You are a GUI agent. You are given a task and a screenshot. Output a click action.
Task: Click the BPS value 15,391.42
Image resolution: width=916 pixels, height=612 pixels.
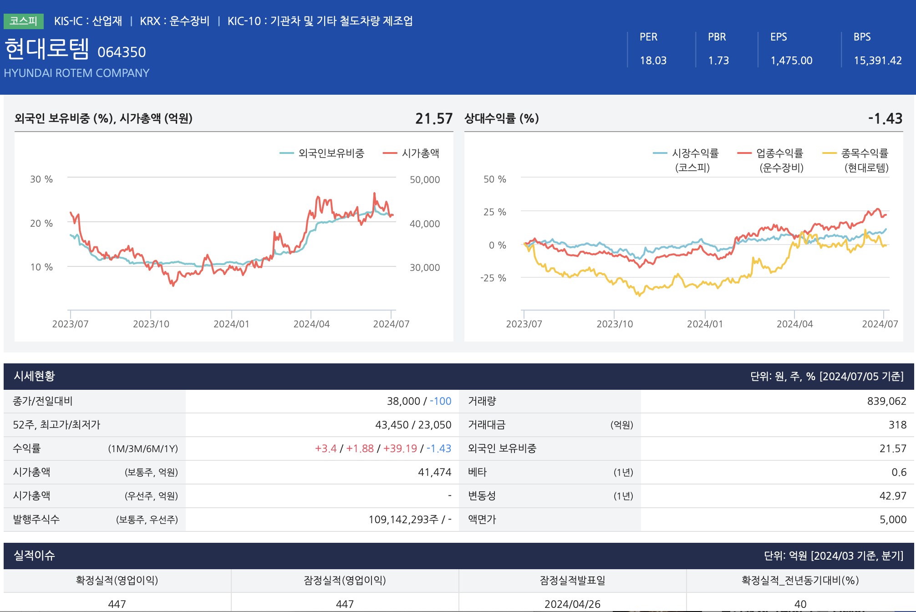click(877, 61)
